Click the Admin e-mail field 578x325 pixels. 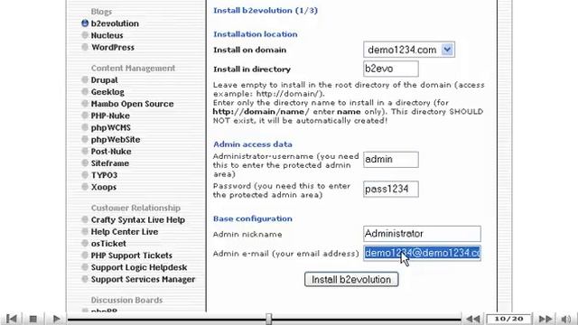422,253
